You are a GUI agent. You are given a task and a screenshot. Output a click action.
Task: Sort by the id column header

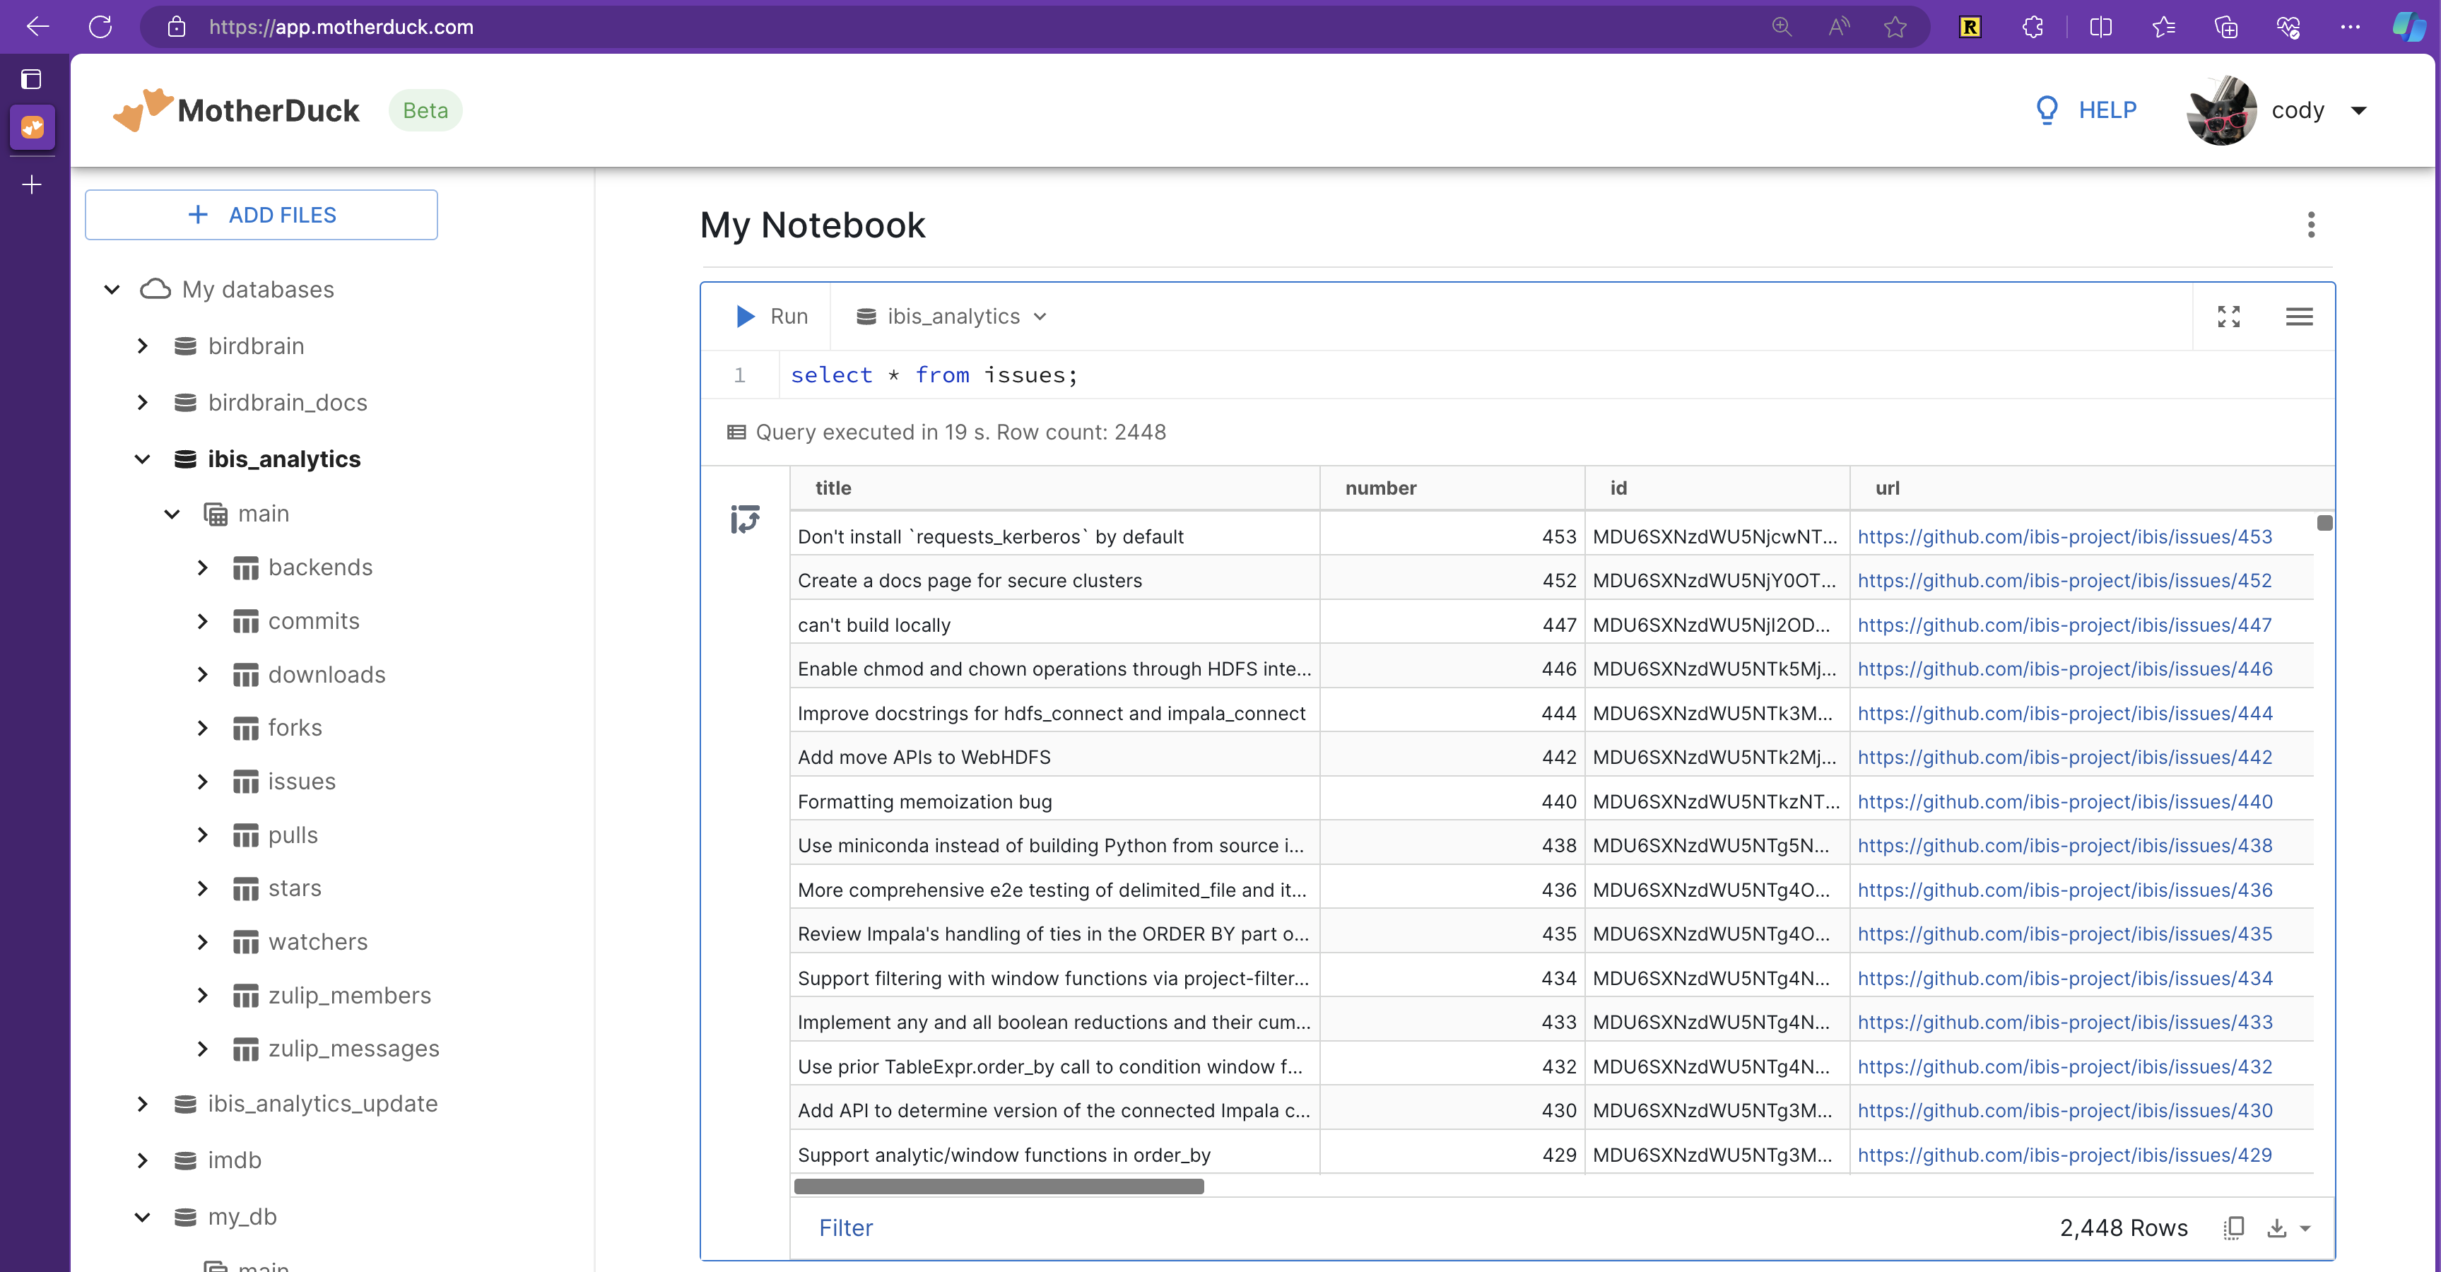(x=1718, y=488)
